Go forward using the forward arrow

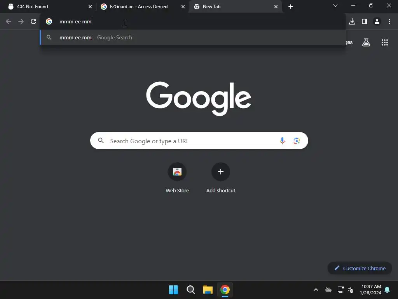21,22
